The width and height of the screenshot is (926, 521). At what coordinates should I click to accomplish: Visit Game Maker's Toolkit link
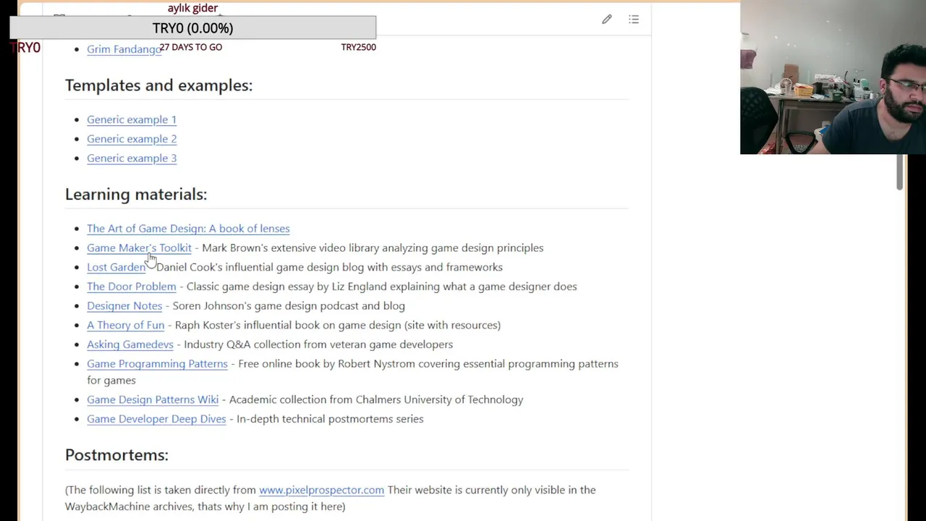139,248
